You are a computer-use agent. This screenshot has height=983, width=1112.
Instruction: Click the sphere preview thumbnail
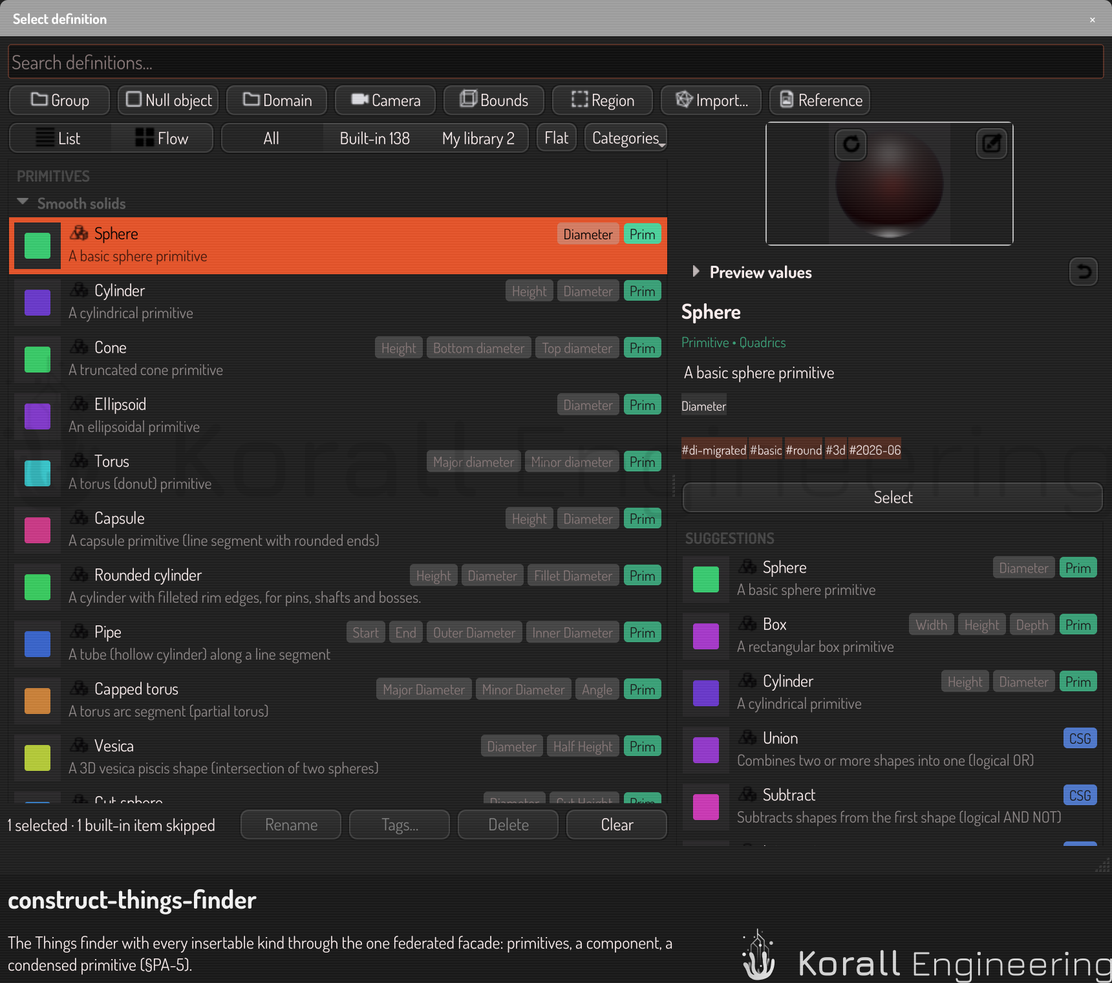tap(889, 184)
